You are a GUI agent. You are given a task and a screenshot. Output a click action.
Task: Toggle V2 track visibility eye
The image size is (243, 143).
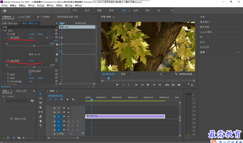pyautogui.click(x=68, y=112)
